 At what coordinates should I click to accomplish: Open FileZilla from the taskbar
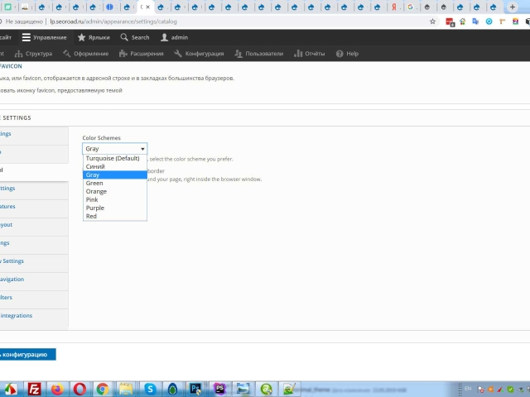[x=35, y=388]
